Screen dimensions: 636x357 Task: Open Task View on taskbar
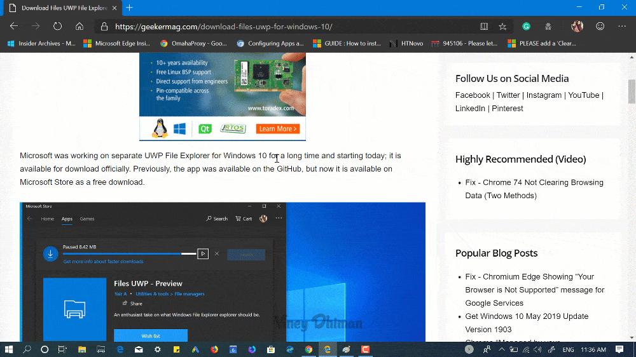point(62,349)
